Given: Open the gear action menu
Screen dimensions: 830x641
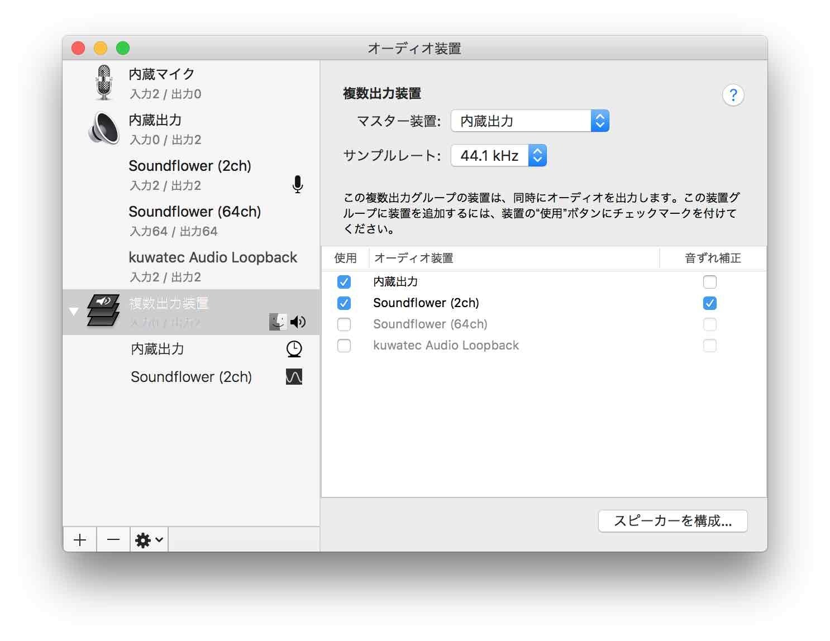Looking at the screenshot, I should click(x=149, y=540).
